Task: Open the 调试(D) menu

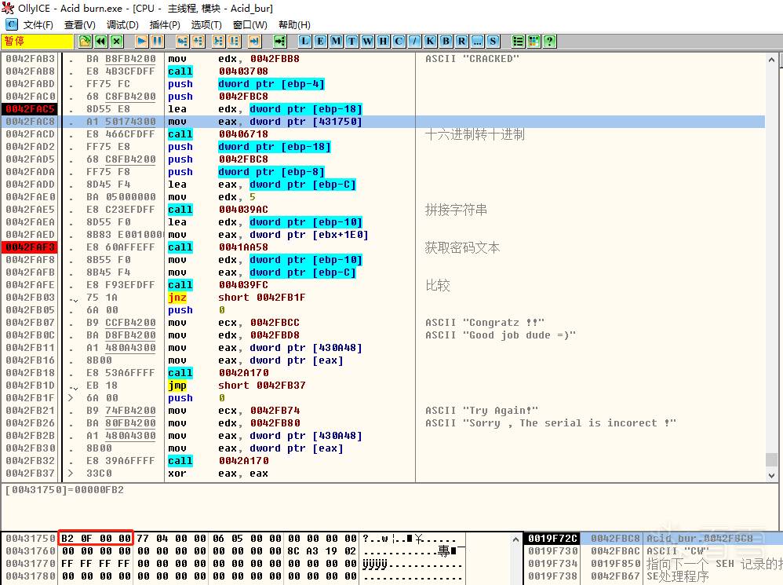Action: [x=122, y=25]
